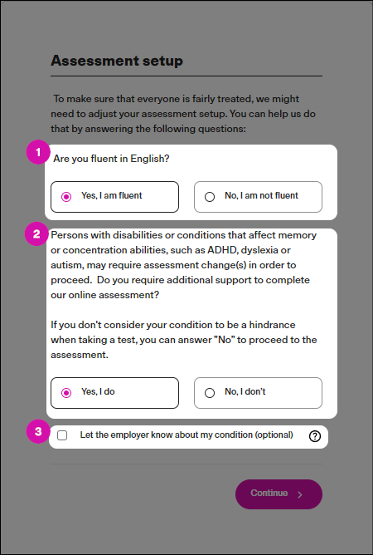Choose the 'Yes, I am fluent' option card
373x555 pixels.
coord(114,197)
